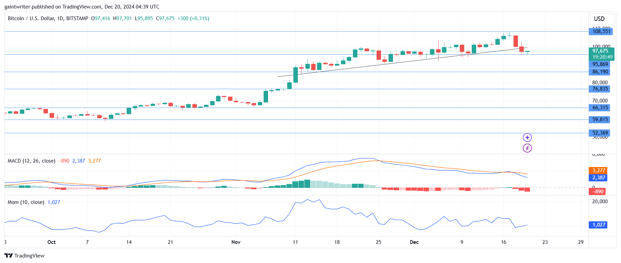Click the blue 1,027 momentum value label
Screen dimensions: 621x263
pyautogui.click(x=598, y=225)
